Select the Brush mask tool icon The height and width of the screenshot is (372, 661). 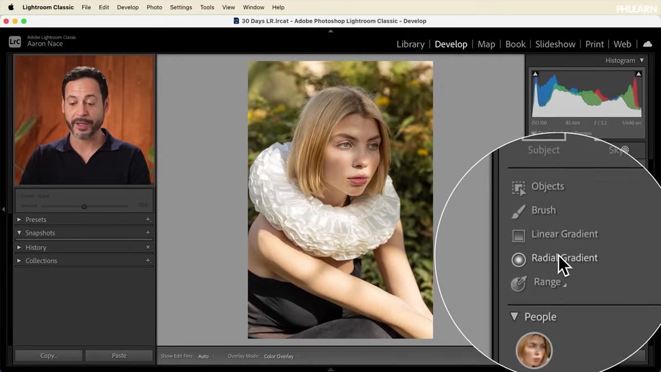[518, 211]
